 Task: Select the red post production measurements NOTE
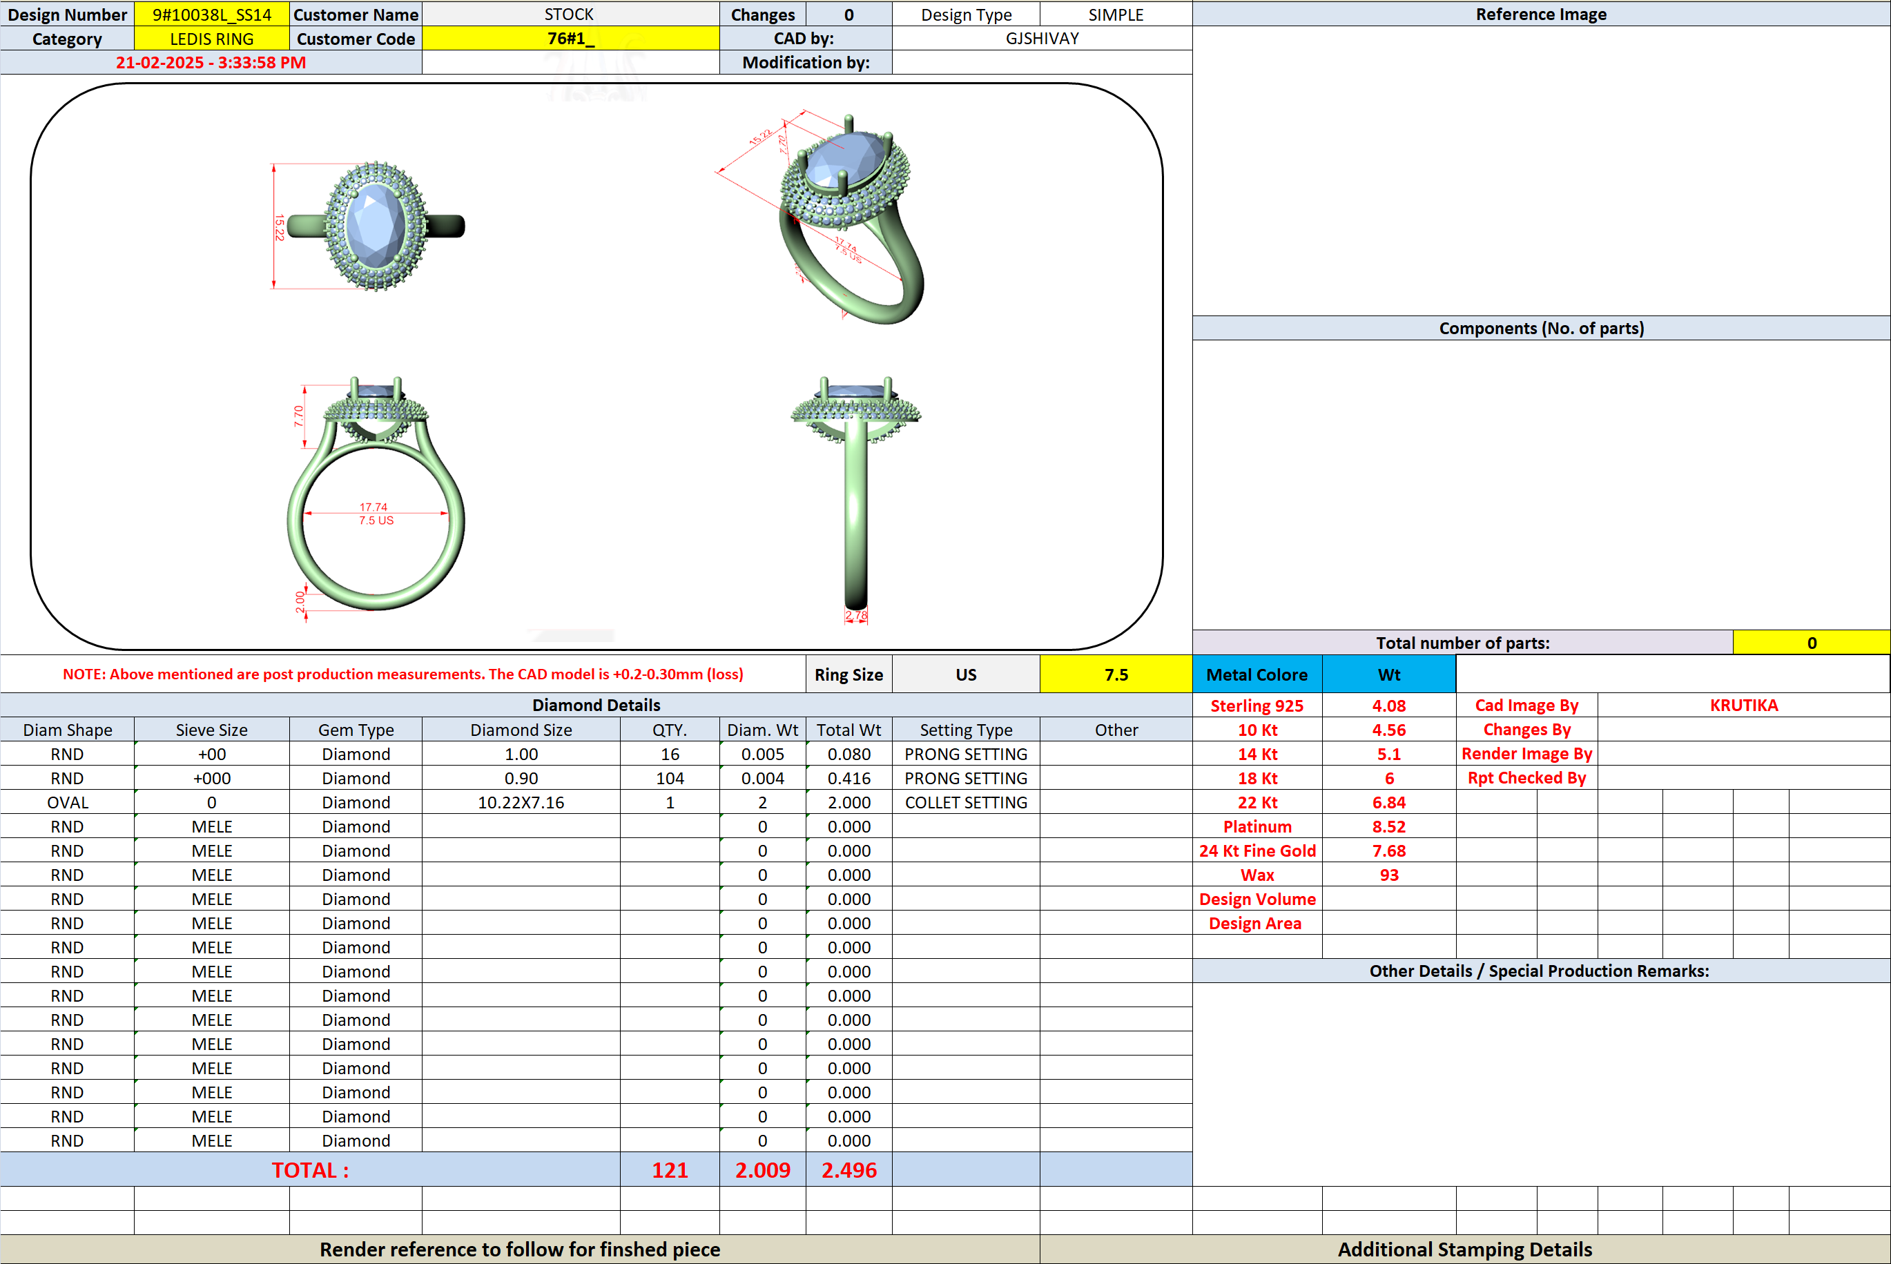point(403,674)
